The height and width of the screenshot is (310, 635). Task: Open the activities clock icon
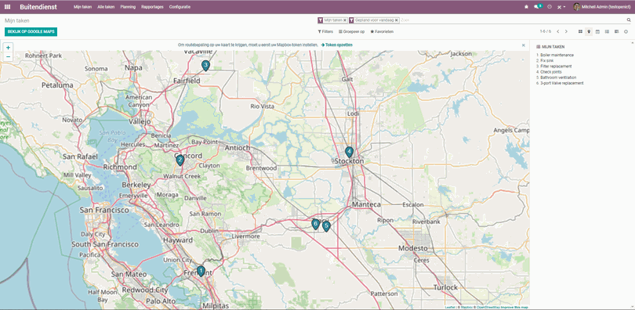click(550, 7)
